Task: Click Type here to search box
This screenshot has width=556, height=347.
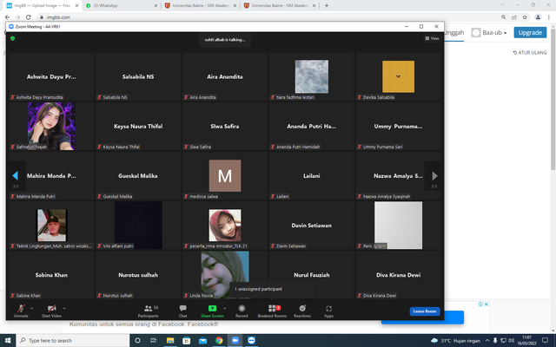Action: [x=73, y=340]
